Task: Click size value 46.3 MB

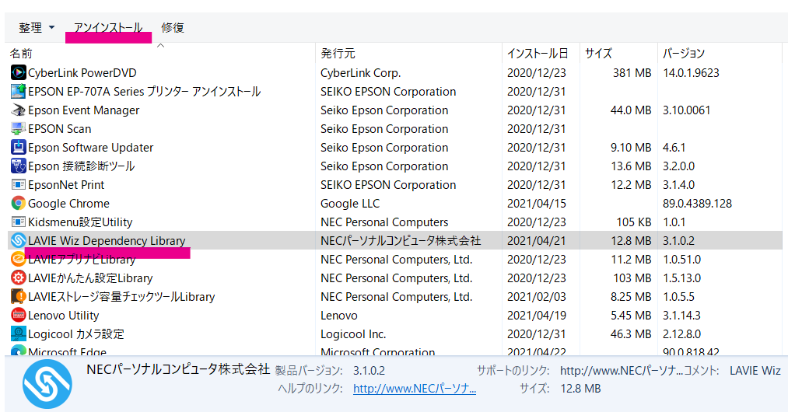Action: tap(631, 333)
